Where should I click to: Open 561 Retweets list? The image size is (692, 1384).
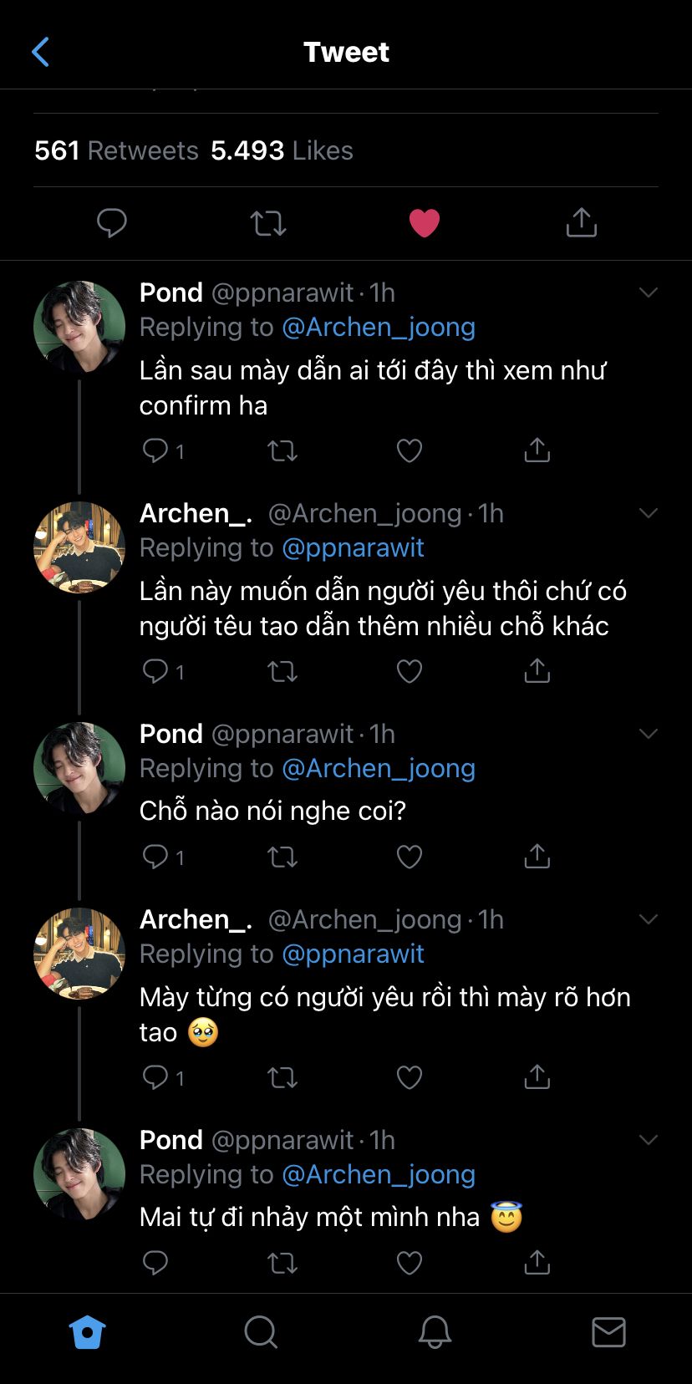point(116,150)
